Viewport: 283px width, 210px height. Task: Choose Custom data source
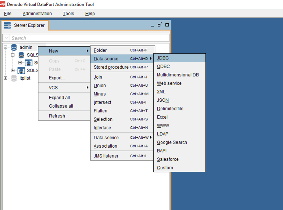[x=180, y=168]
